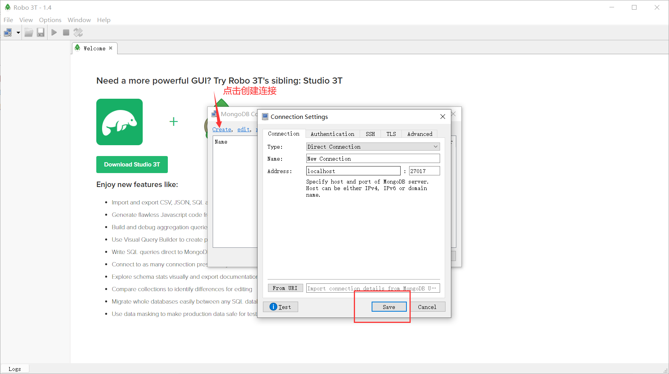Close the Welcome tab
Viewport: 669px width, 374px height.
click(111, 48)
